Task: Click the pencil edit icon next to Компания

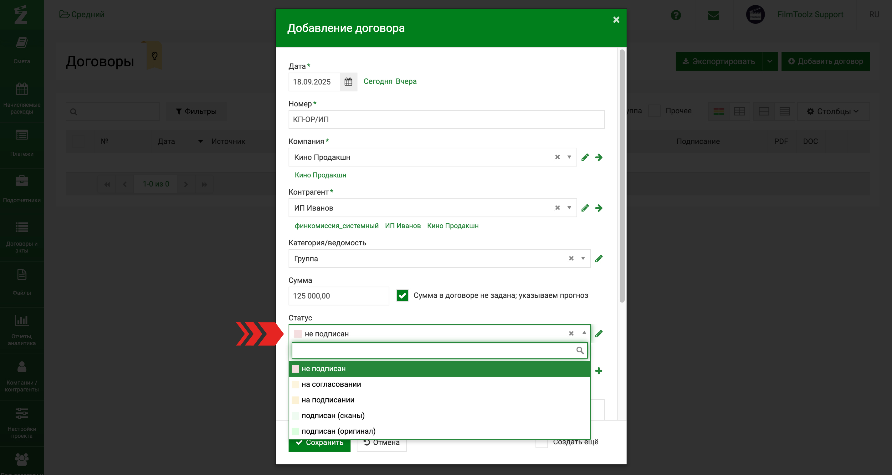Action: tap(585, 157)
